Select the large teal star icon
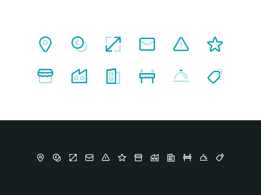This screenshot has width=261, height=195. (215, 44)
